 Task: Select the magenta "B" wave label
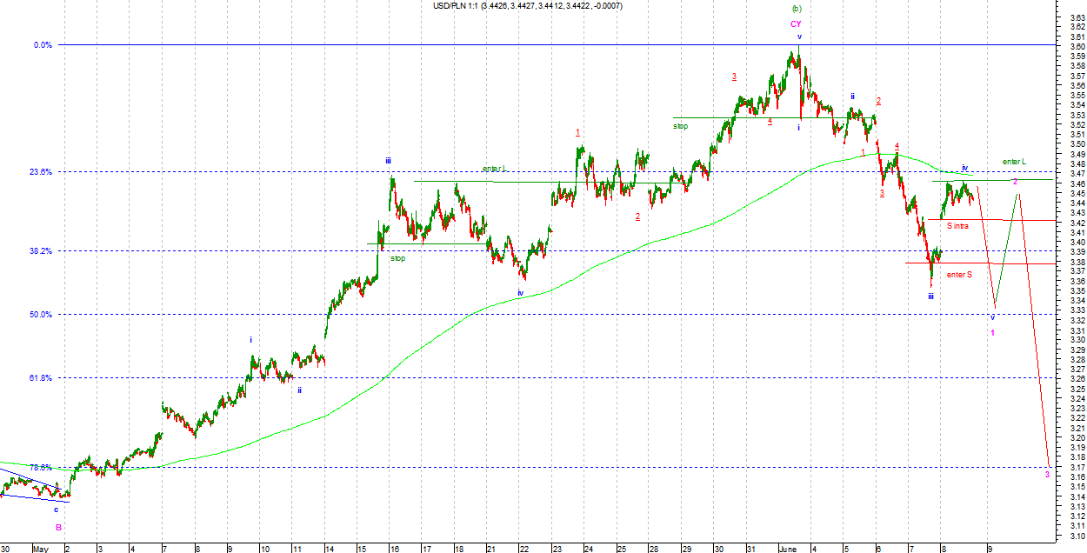58,527
